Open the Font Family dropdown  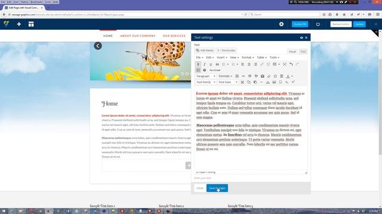point(206,82)
